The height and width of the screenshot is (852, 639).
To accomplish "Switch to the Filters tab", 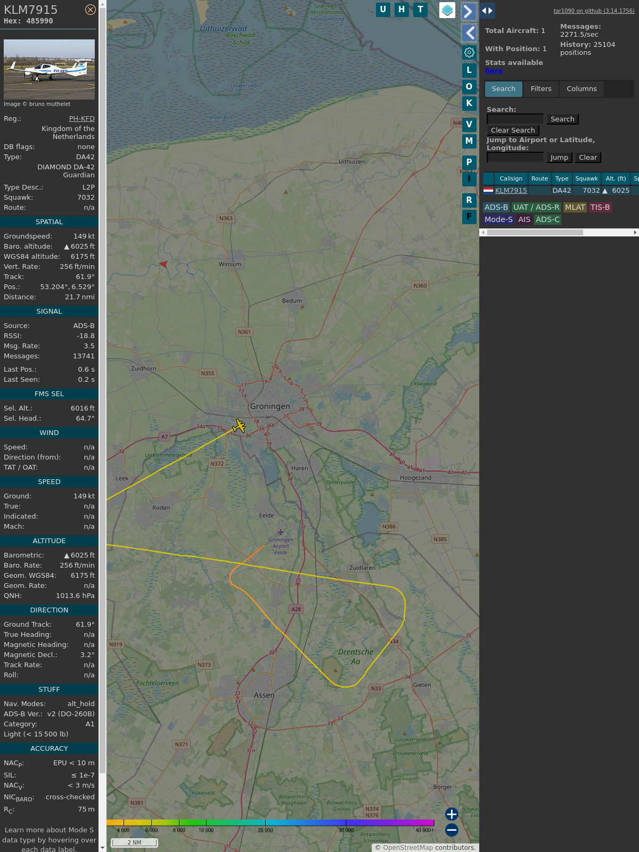I will [541, 89].
